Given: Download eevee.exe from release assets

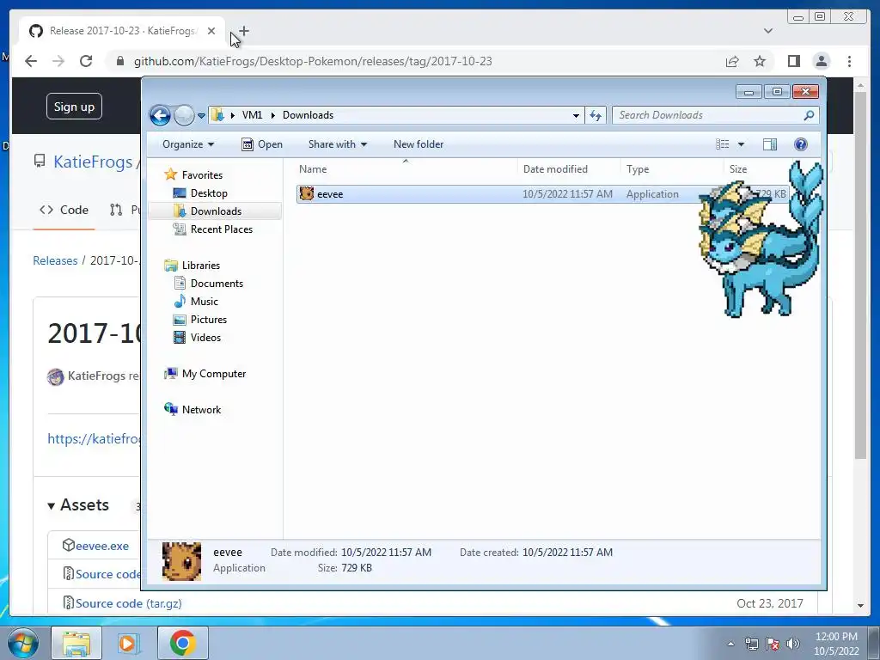Looking at the screenshot, I should [x=102, y=546].
